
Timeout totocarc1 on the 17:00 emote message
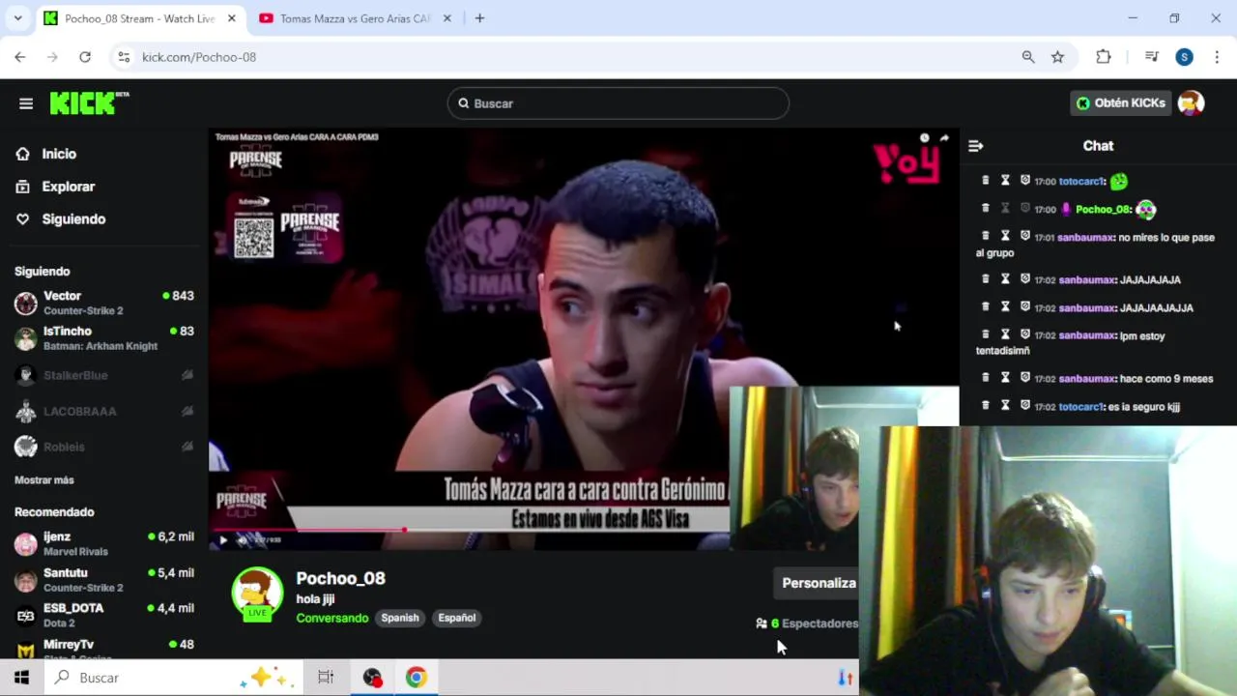click(x=1005, y=181)
